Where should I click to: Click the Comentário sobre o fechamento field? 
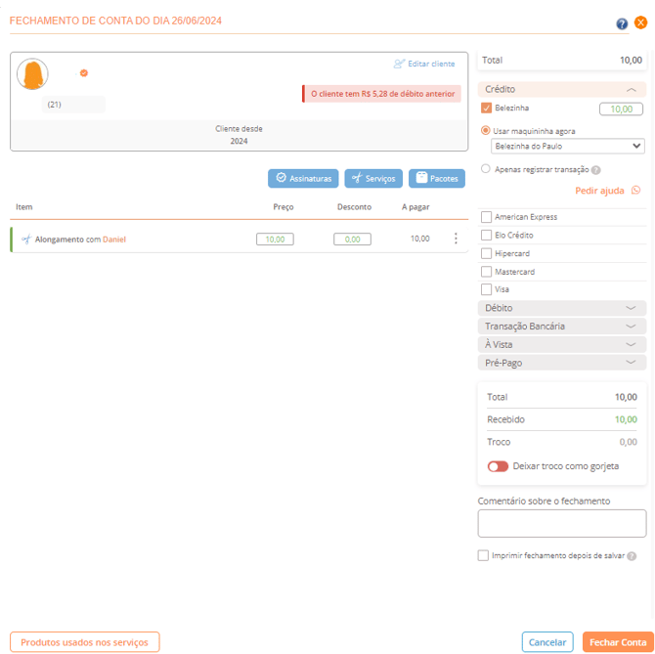[562, 523]
